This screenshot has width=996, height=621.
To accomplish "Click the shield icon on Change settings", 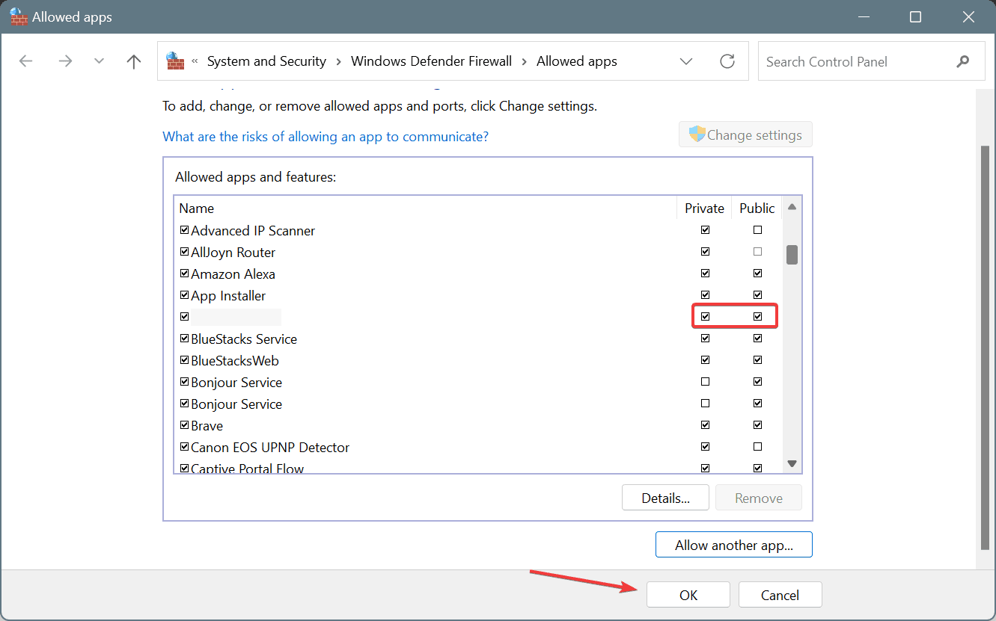I will (x=697, y=135).
